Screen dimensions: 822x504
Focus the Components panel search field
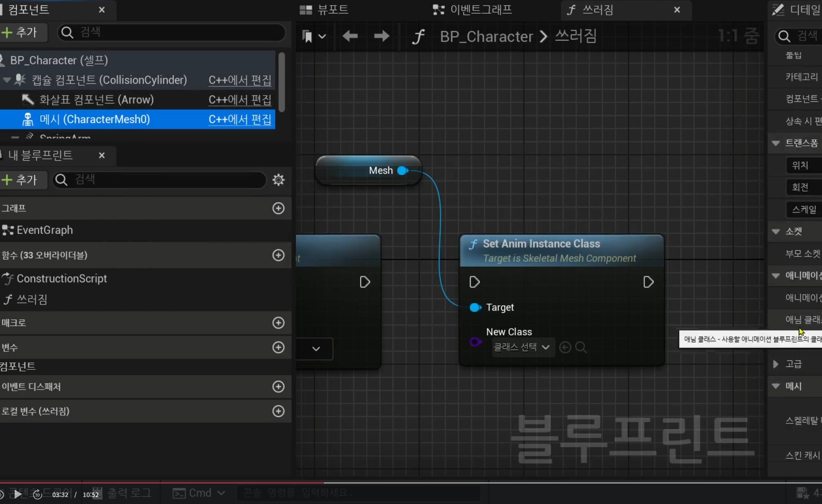click(172, 32)
